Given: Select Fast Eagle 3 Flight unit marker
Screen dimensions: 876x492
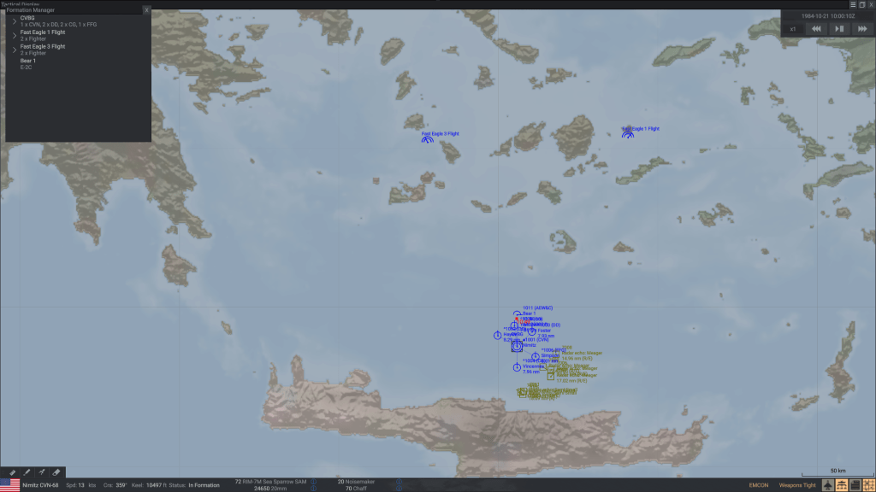Looking at the screenshot, I should 427,139.
